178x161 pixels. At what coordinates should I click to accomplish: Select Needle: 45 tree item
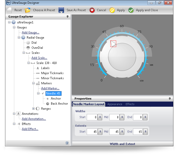[53, 93]
